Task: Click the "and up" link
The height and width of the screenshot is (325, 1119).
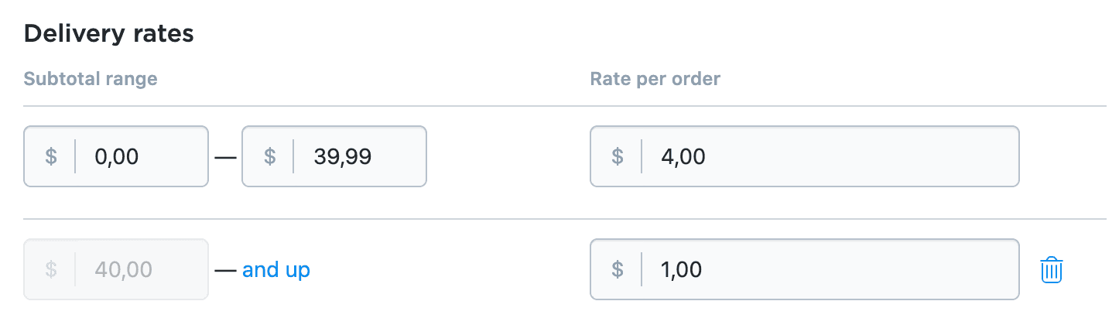Action: tap(276, 270)
